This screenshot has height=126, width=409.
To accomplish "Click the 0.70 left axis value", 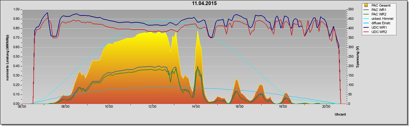I will (16, 38).
